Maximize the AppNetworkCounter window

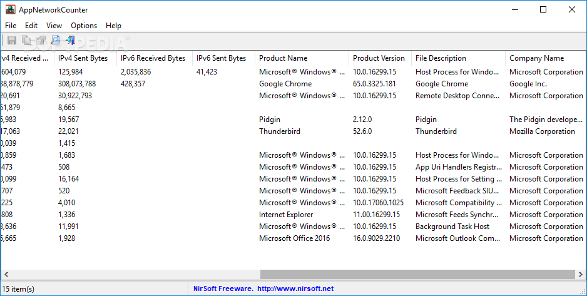(x=543, y=10)
